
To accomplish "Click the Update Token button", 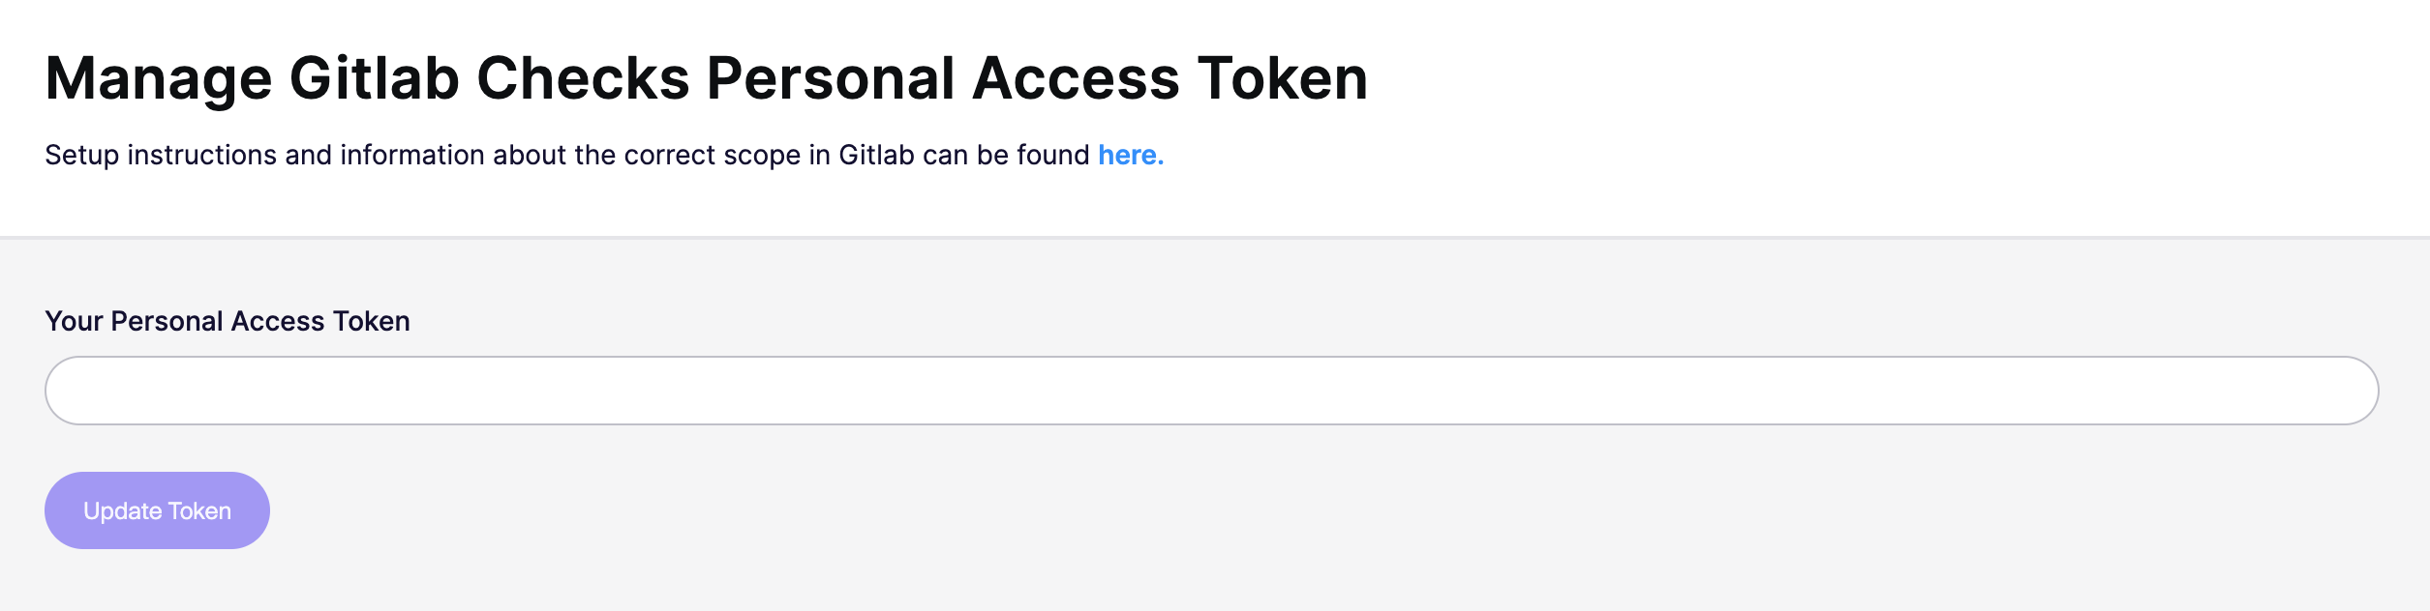I will [x=157, y=510].
